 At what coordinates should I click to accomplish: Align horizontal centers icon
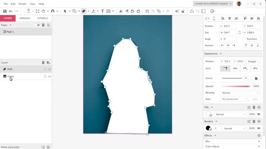point(229,18)
